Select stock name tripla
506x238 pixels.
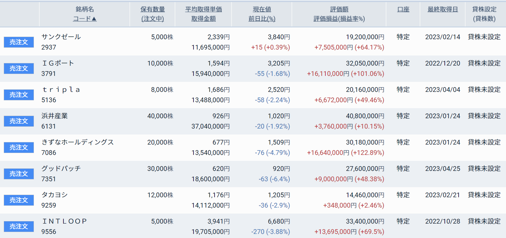pyautogui.click(x=61, y=89)
